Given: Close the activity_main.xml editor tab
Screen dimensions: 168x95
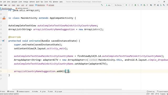Looking at the screenshot, I should [29, 8].
